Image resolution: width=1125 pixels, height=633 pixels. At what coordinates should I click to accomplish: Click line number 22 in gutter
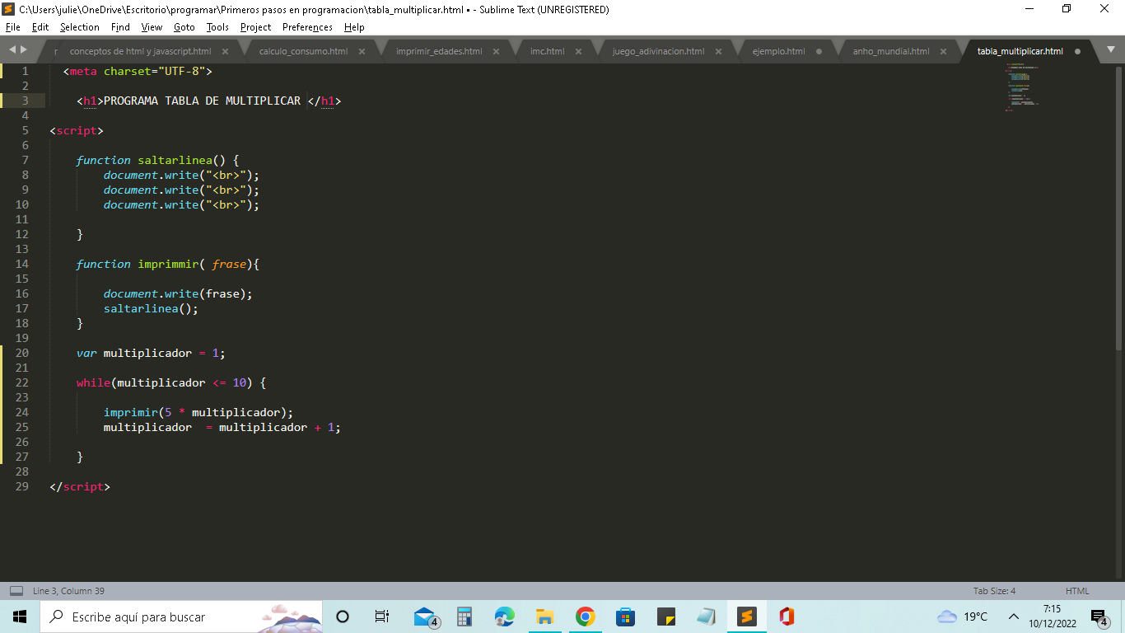(21, 382)
